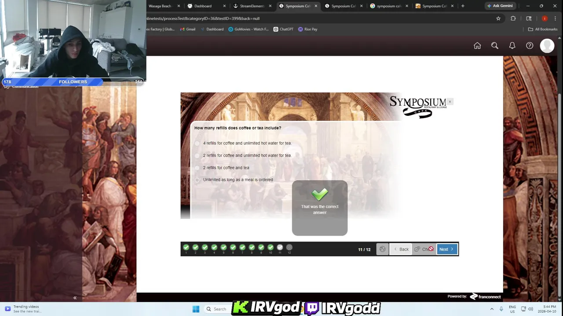
Task: Jump to question 10 progress marker
Action: click(x=271, y=248)
